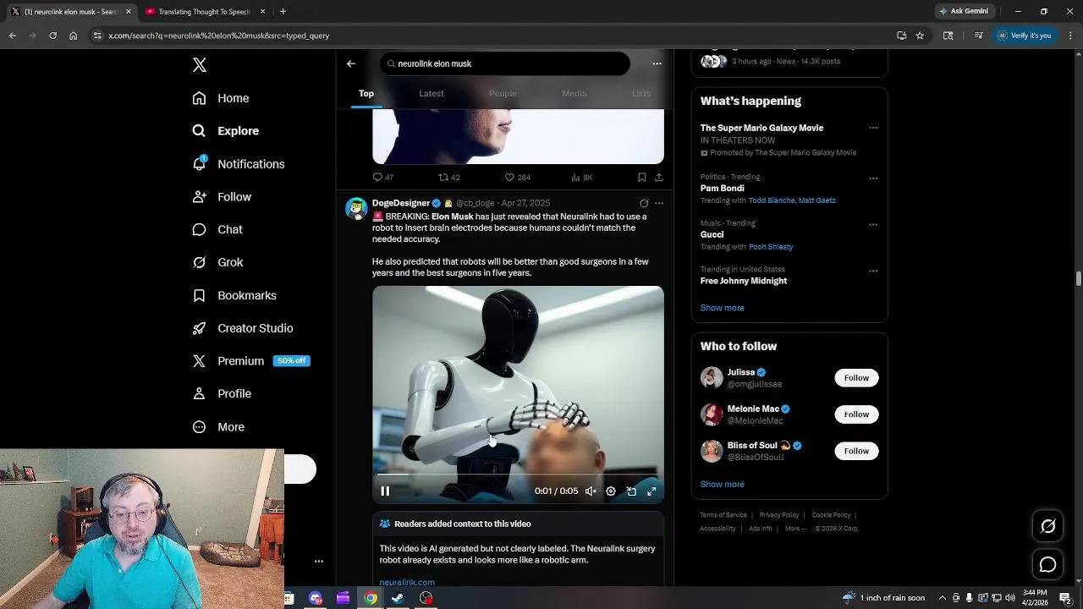Like the post with 284 likes
The width and height of the screenshot is (1083, 609).
pos(518,178)
